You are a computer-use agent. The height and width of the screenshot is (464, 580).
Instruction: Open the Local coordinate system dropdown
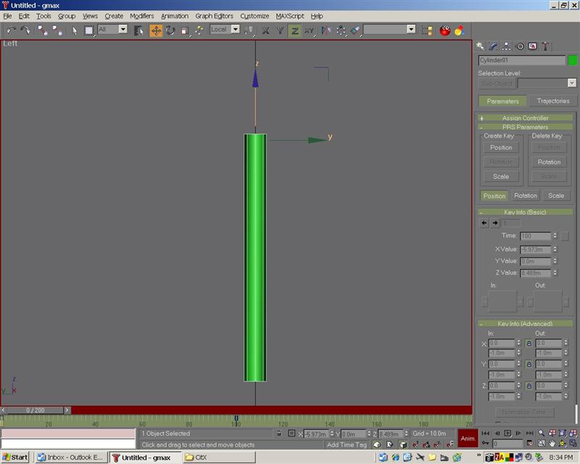235,29
